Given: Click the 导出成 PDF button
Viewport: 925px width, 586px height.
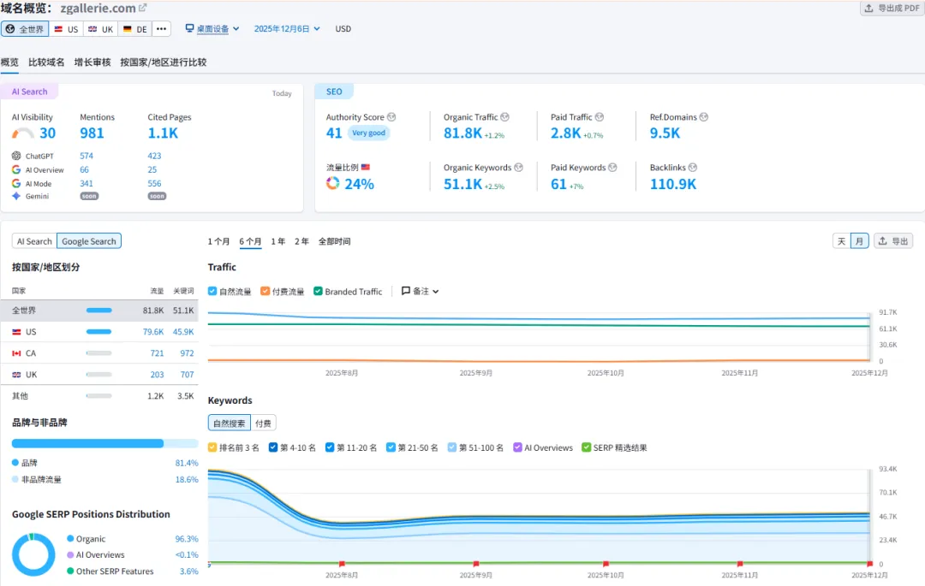Looking at the screenshot, I should point(892,9).
